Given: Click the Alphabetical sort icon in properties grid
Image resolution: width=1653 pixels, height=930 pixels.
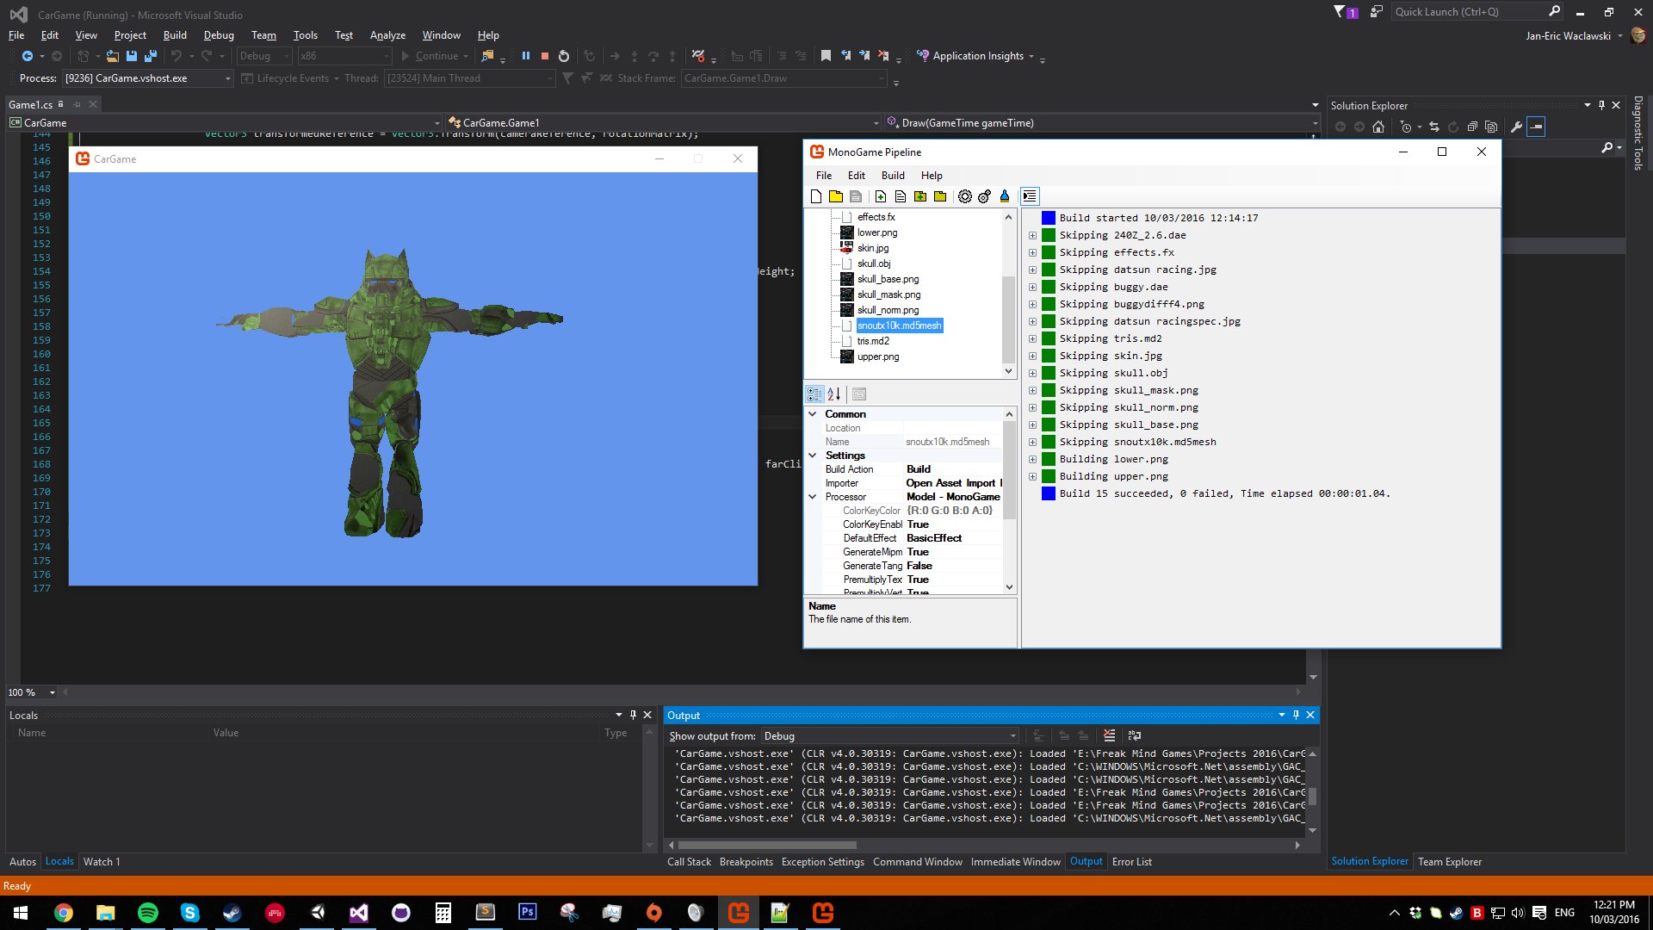Looking at the screenshot, I should point(833,394).
